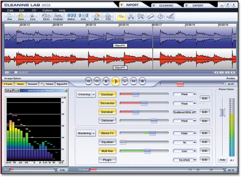Open the Denoiser preset dropdown
Image resolution: width=242 pixels, height=182 pixels.
[185, 112]
